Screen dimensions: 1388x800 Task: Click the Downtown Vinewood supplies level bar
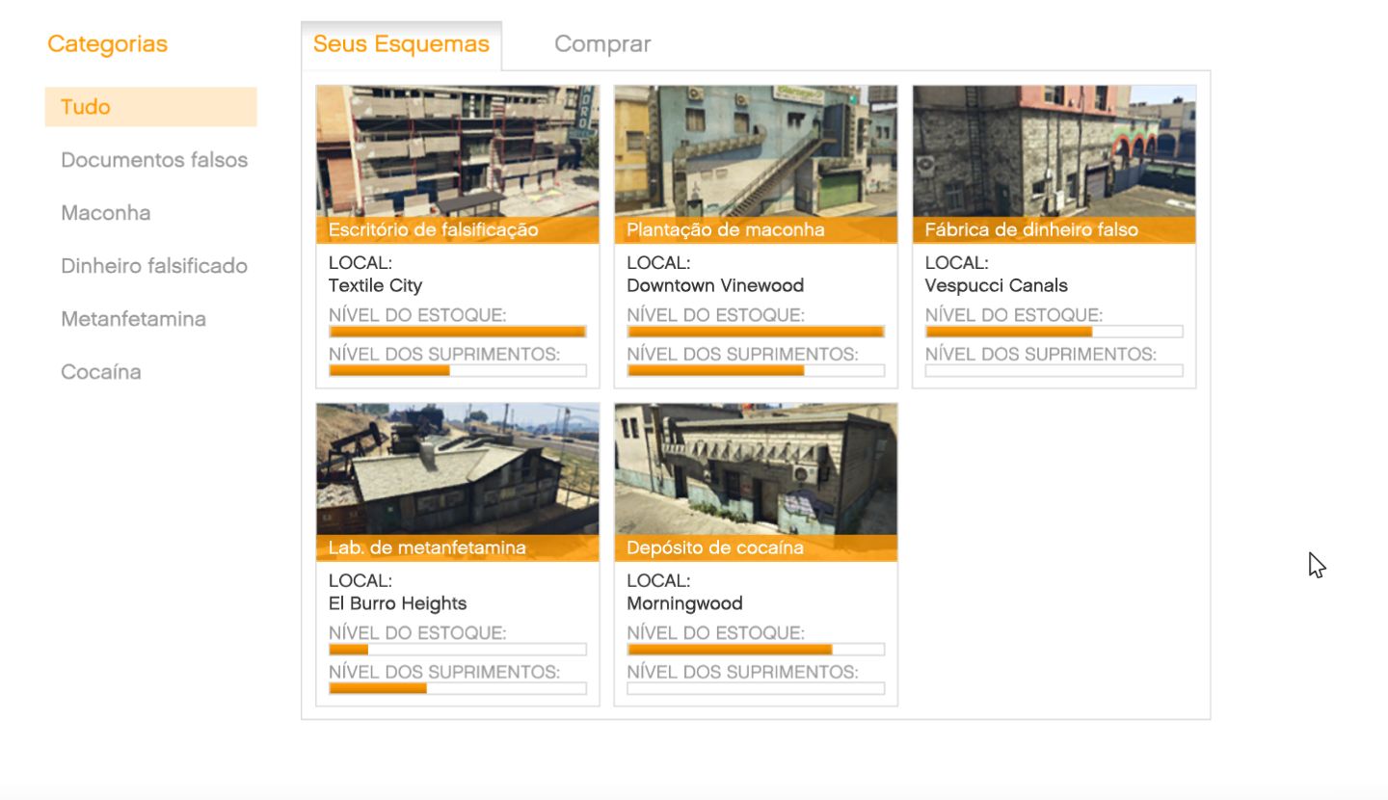(756, 371)
